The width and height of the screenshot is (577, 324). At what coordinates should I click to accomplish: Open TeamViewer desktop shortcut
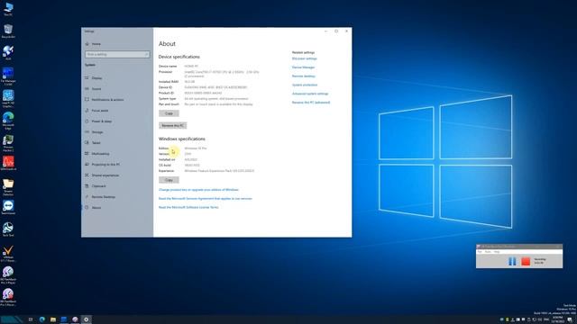(x=8, y=208)
